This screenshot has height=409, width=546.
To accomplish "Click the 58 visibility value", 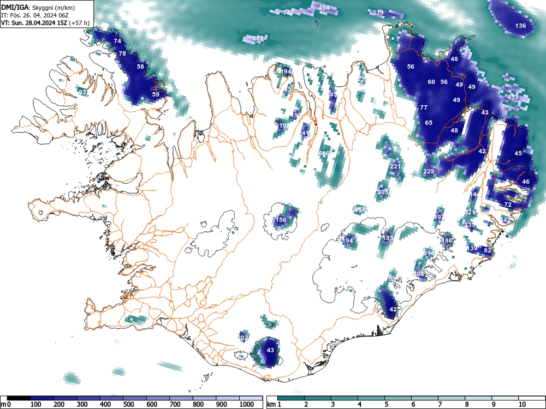I will tap(140, 67).
